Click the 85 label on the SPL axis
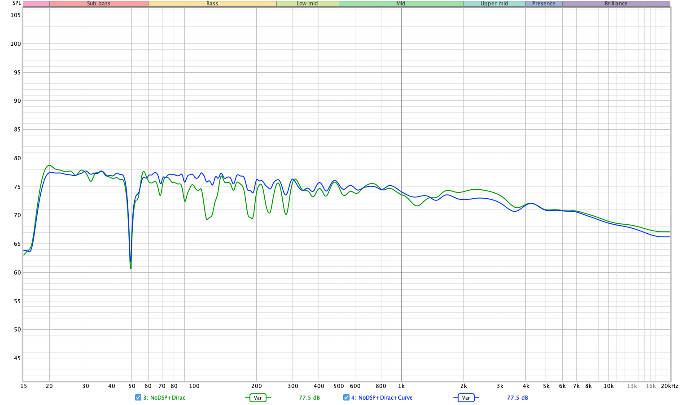Image resolution: width=682 pixels, height=405 pixels. click(17, 130)
